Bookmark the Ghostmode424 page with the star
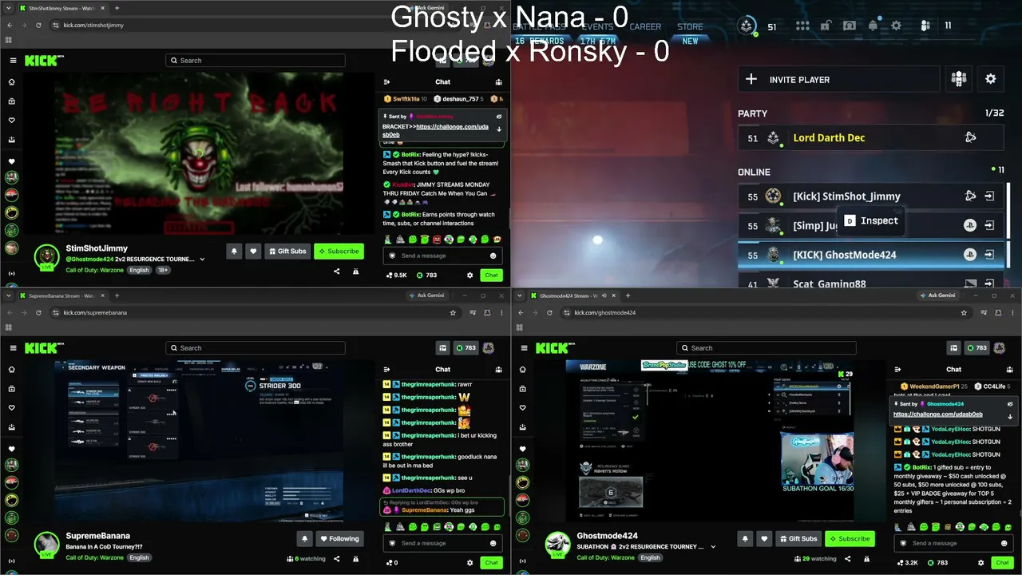 [x=964, y=313]
